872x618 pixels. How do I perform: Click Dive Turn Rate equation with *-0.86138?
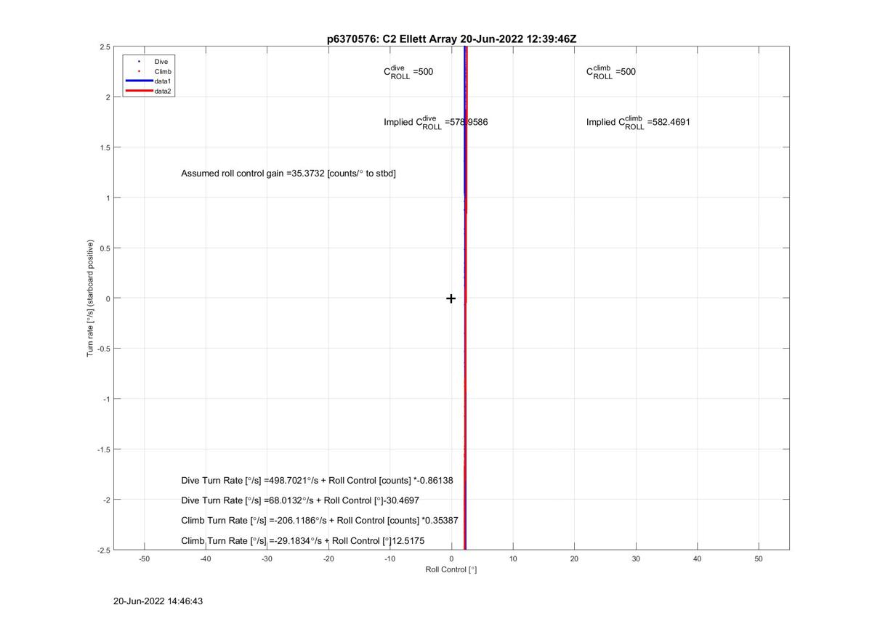coord(318,481)
